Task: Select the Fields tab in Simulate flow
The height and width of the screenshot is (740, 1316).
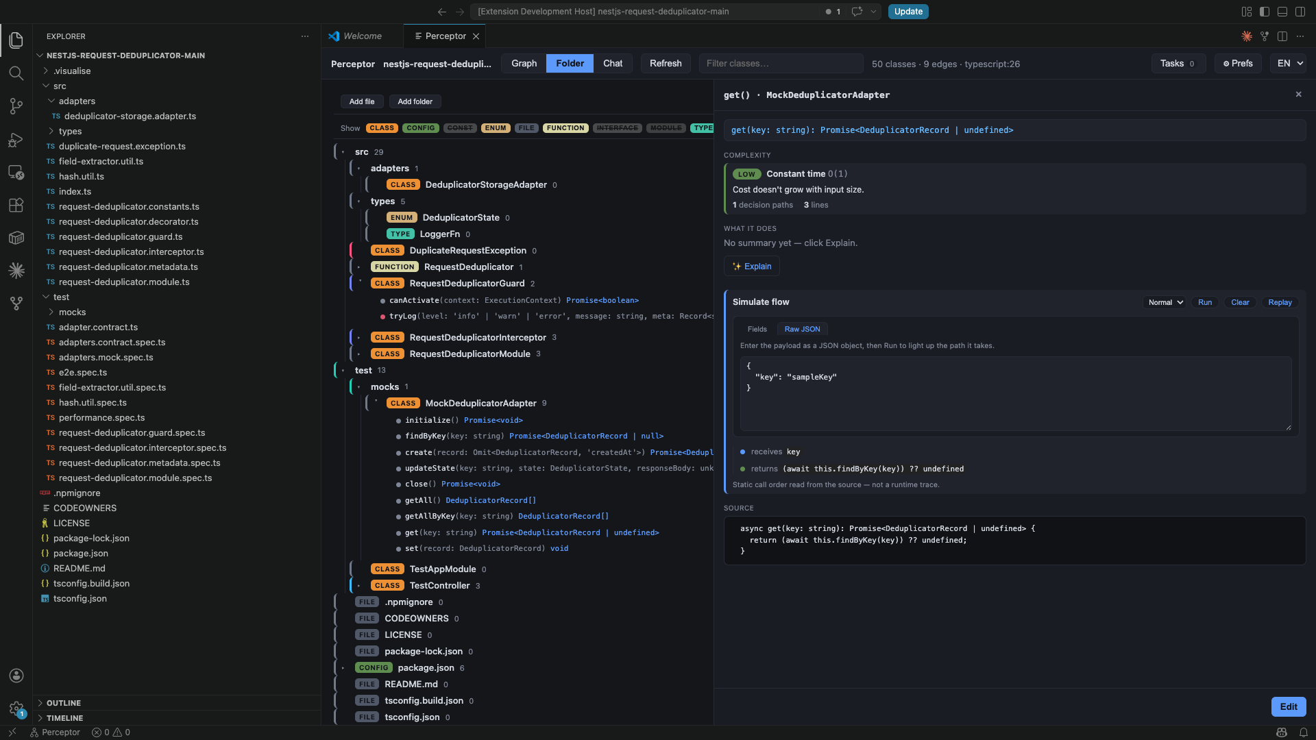Action: (757, 330)
